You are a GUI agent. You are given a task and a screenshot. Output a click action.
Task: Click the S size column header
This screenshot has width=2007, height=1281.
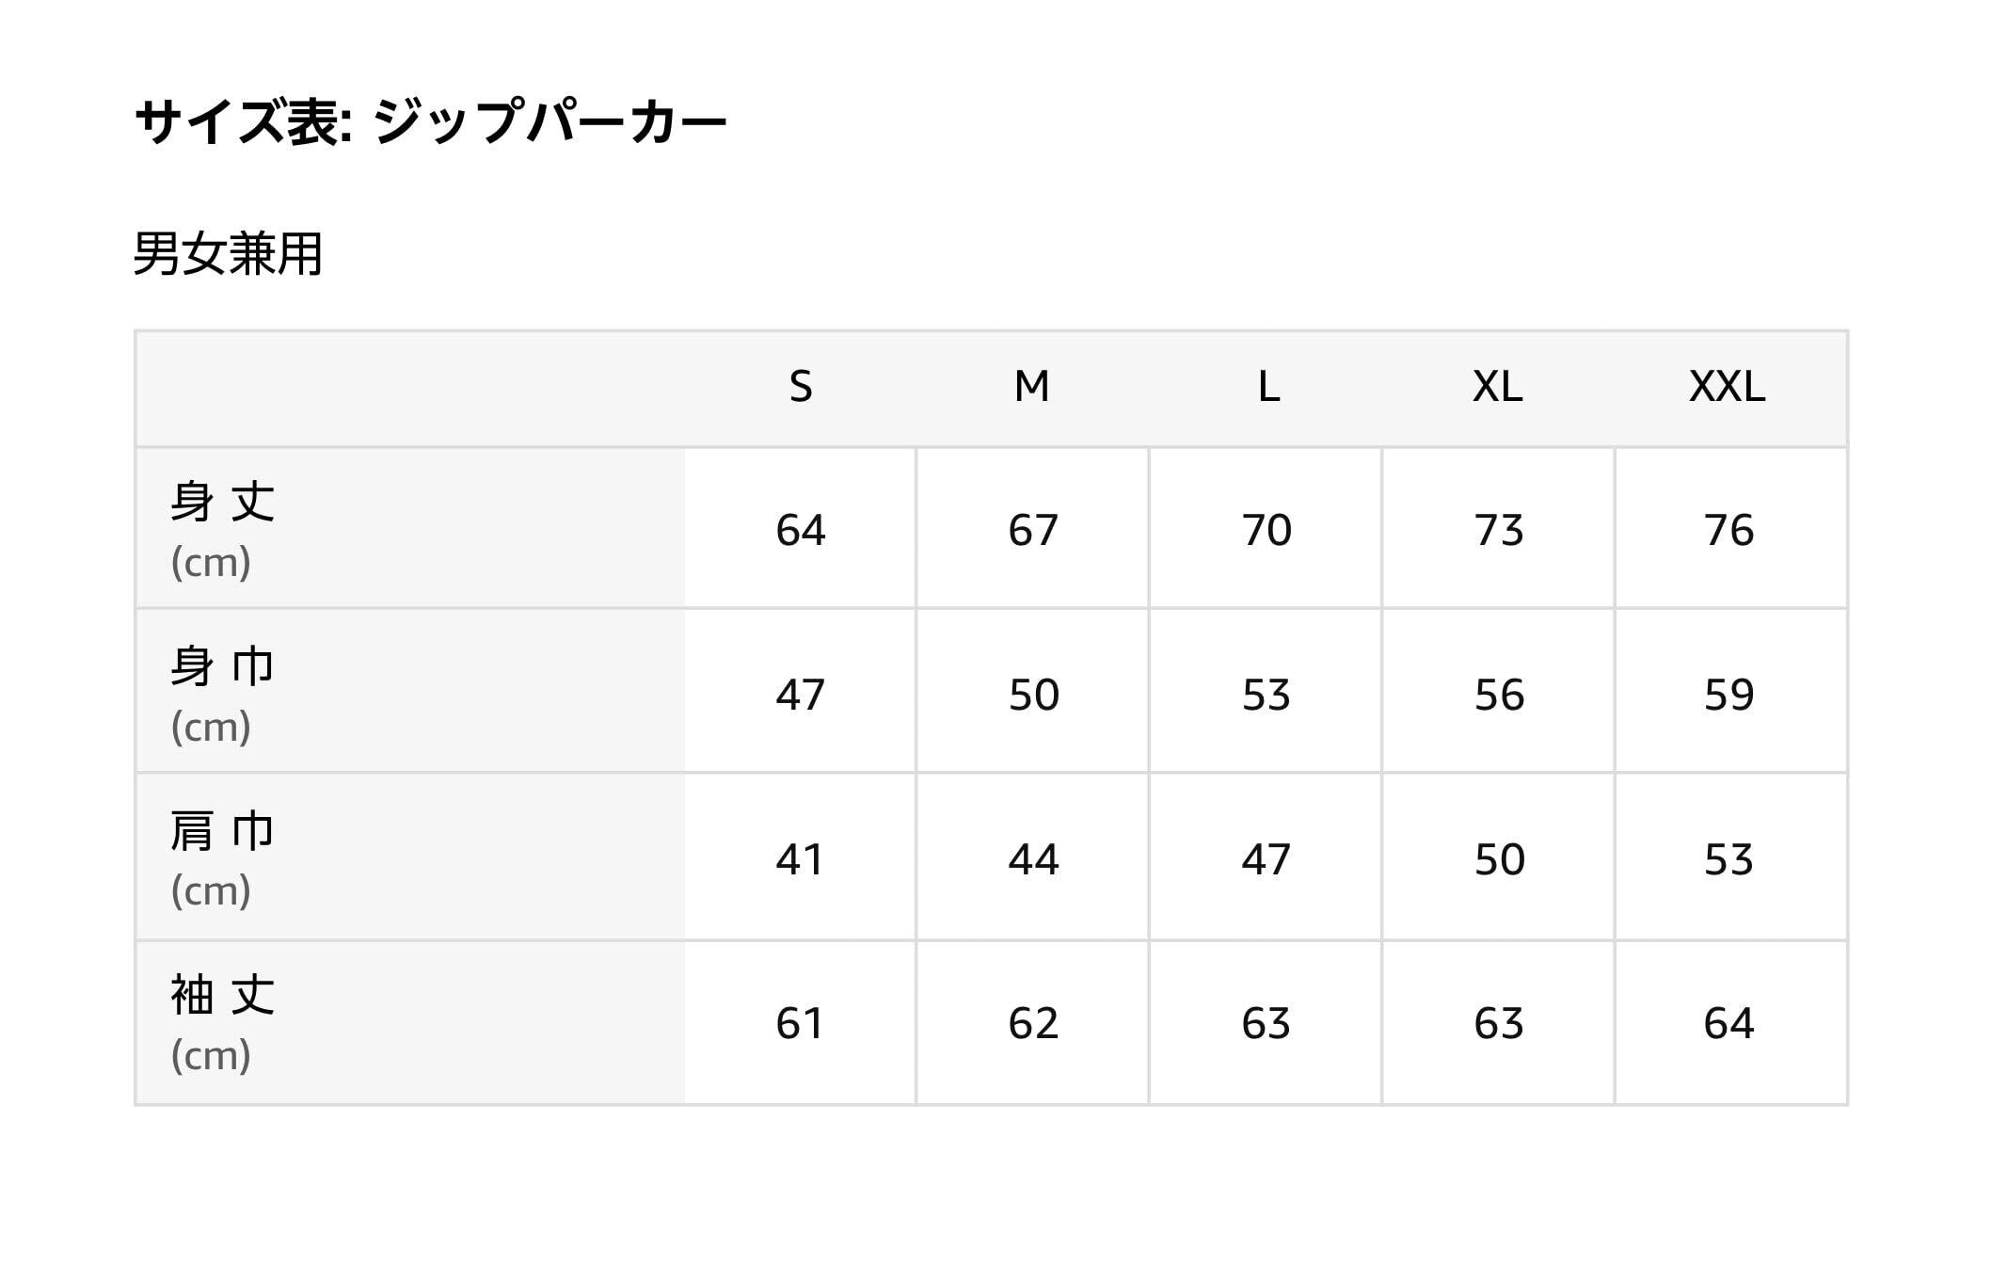800,387
